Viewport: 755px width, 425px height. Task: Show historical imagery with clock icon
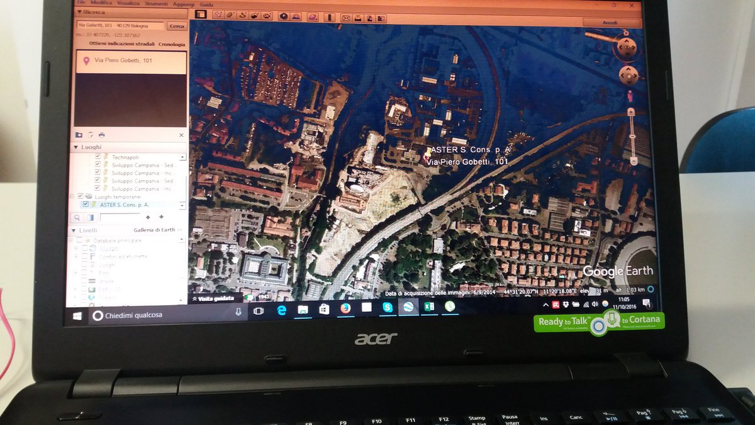284,16
